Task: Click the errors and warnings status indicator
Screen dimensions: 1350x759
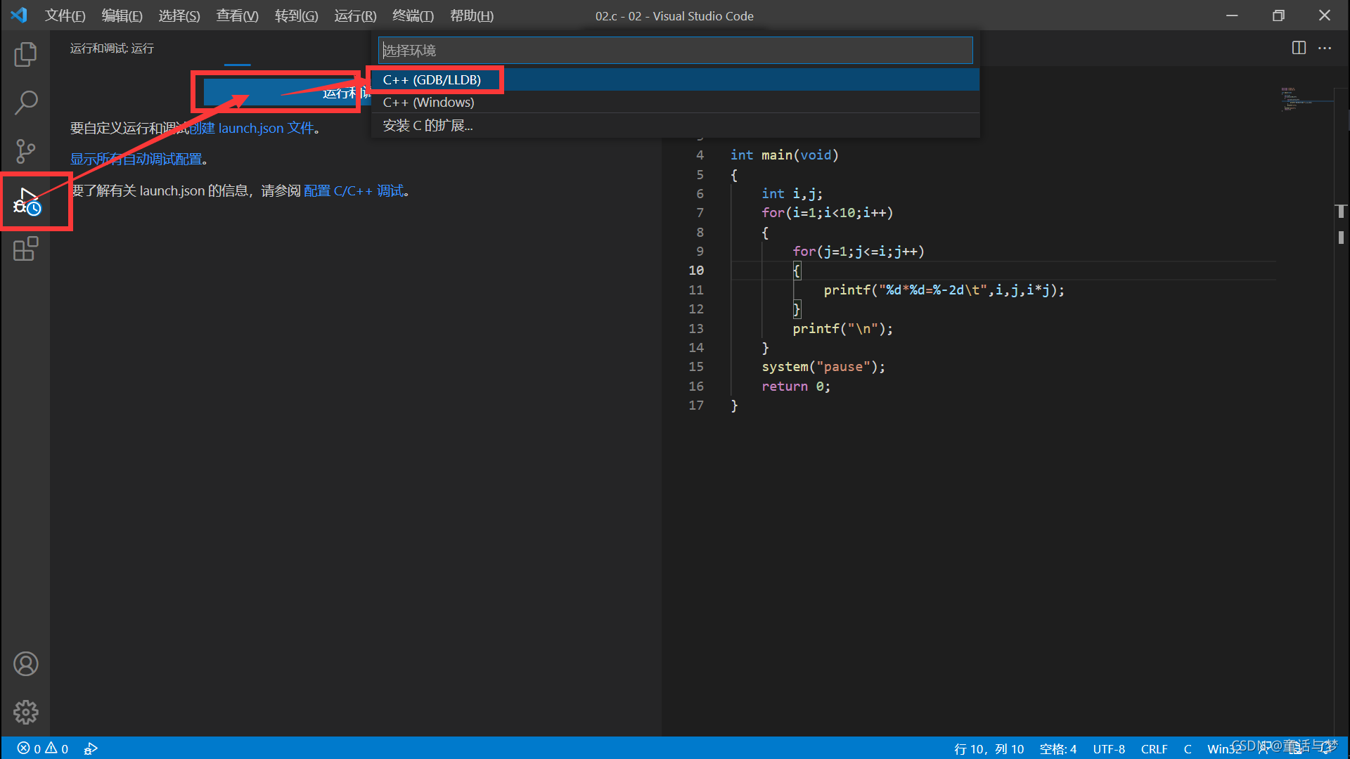Action: coord(43,748)
